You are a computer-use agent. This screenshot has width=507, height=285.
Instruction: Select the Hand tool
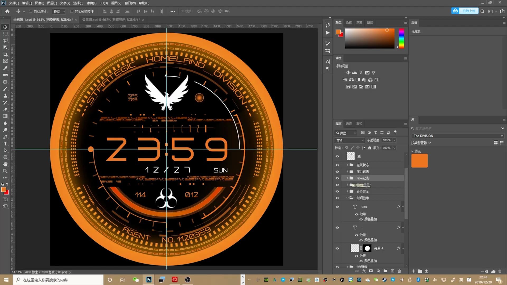click(x=5, y=164)
